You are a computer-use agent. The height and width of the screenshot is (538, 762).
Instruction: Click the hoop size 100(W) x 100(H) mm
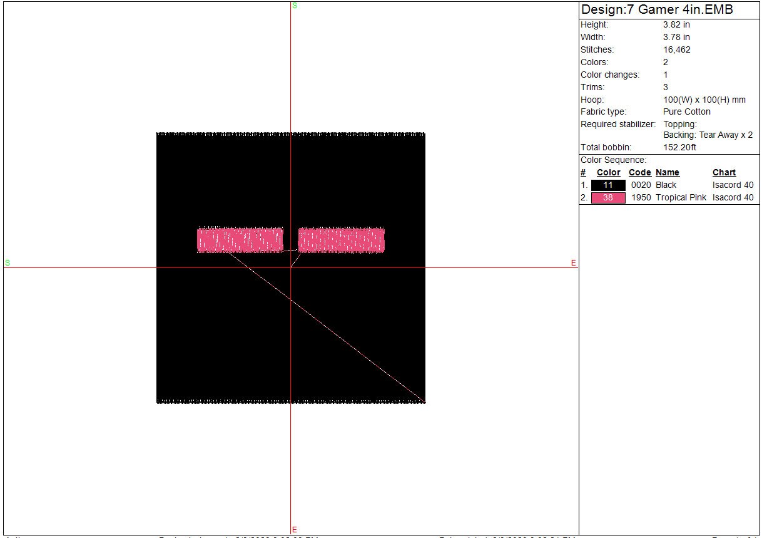[x=704, y=100]
